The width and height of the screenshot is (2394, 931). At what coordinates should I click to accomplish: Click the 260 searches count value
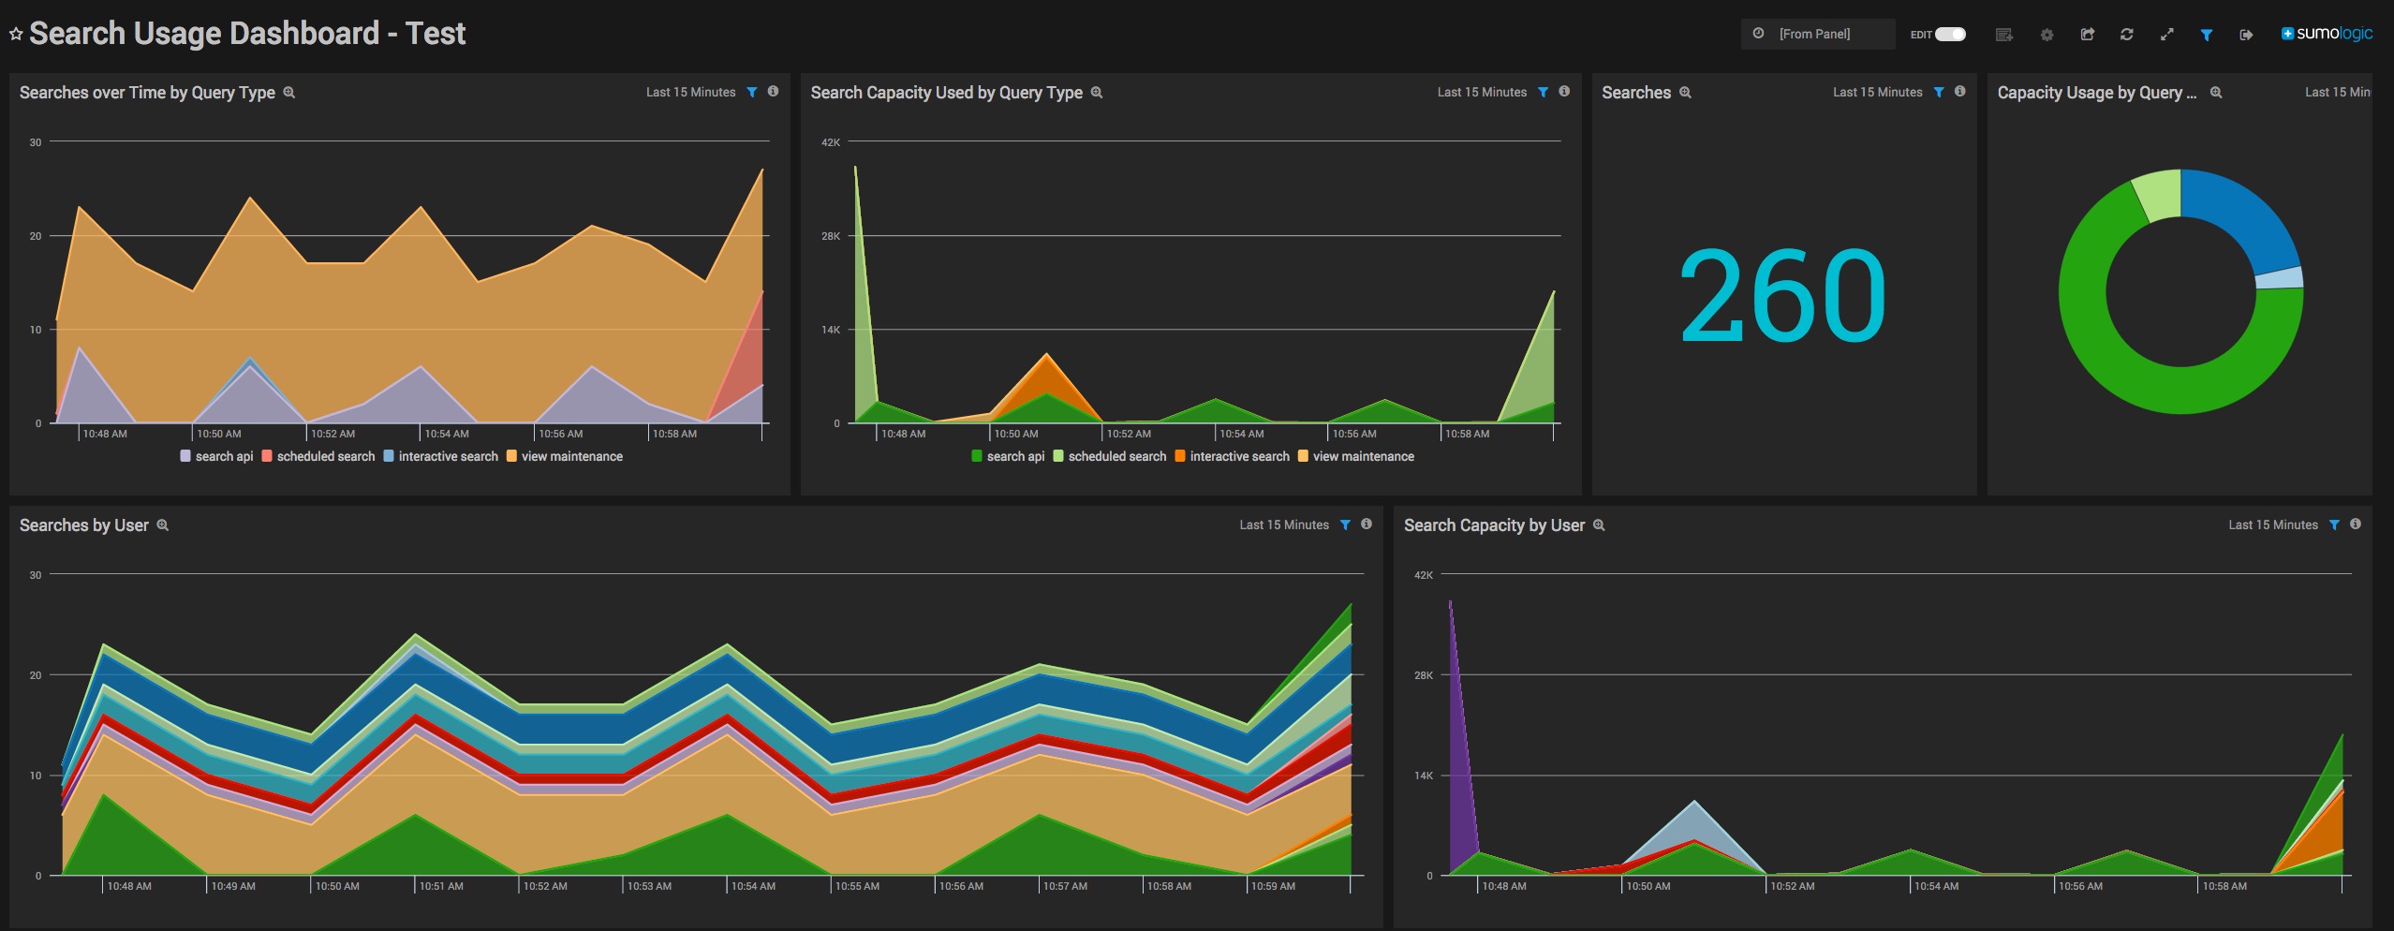pyautogui.click(x=1781, y=296)
